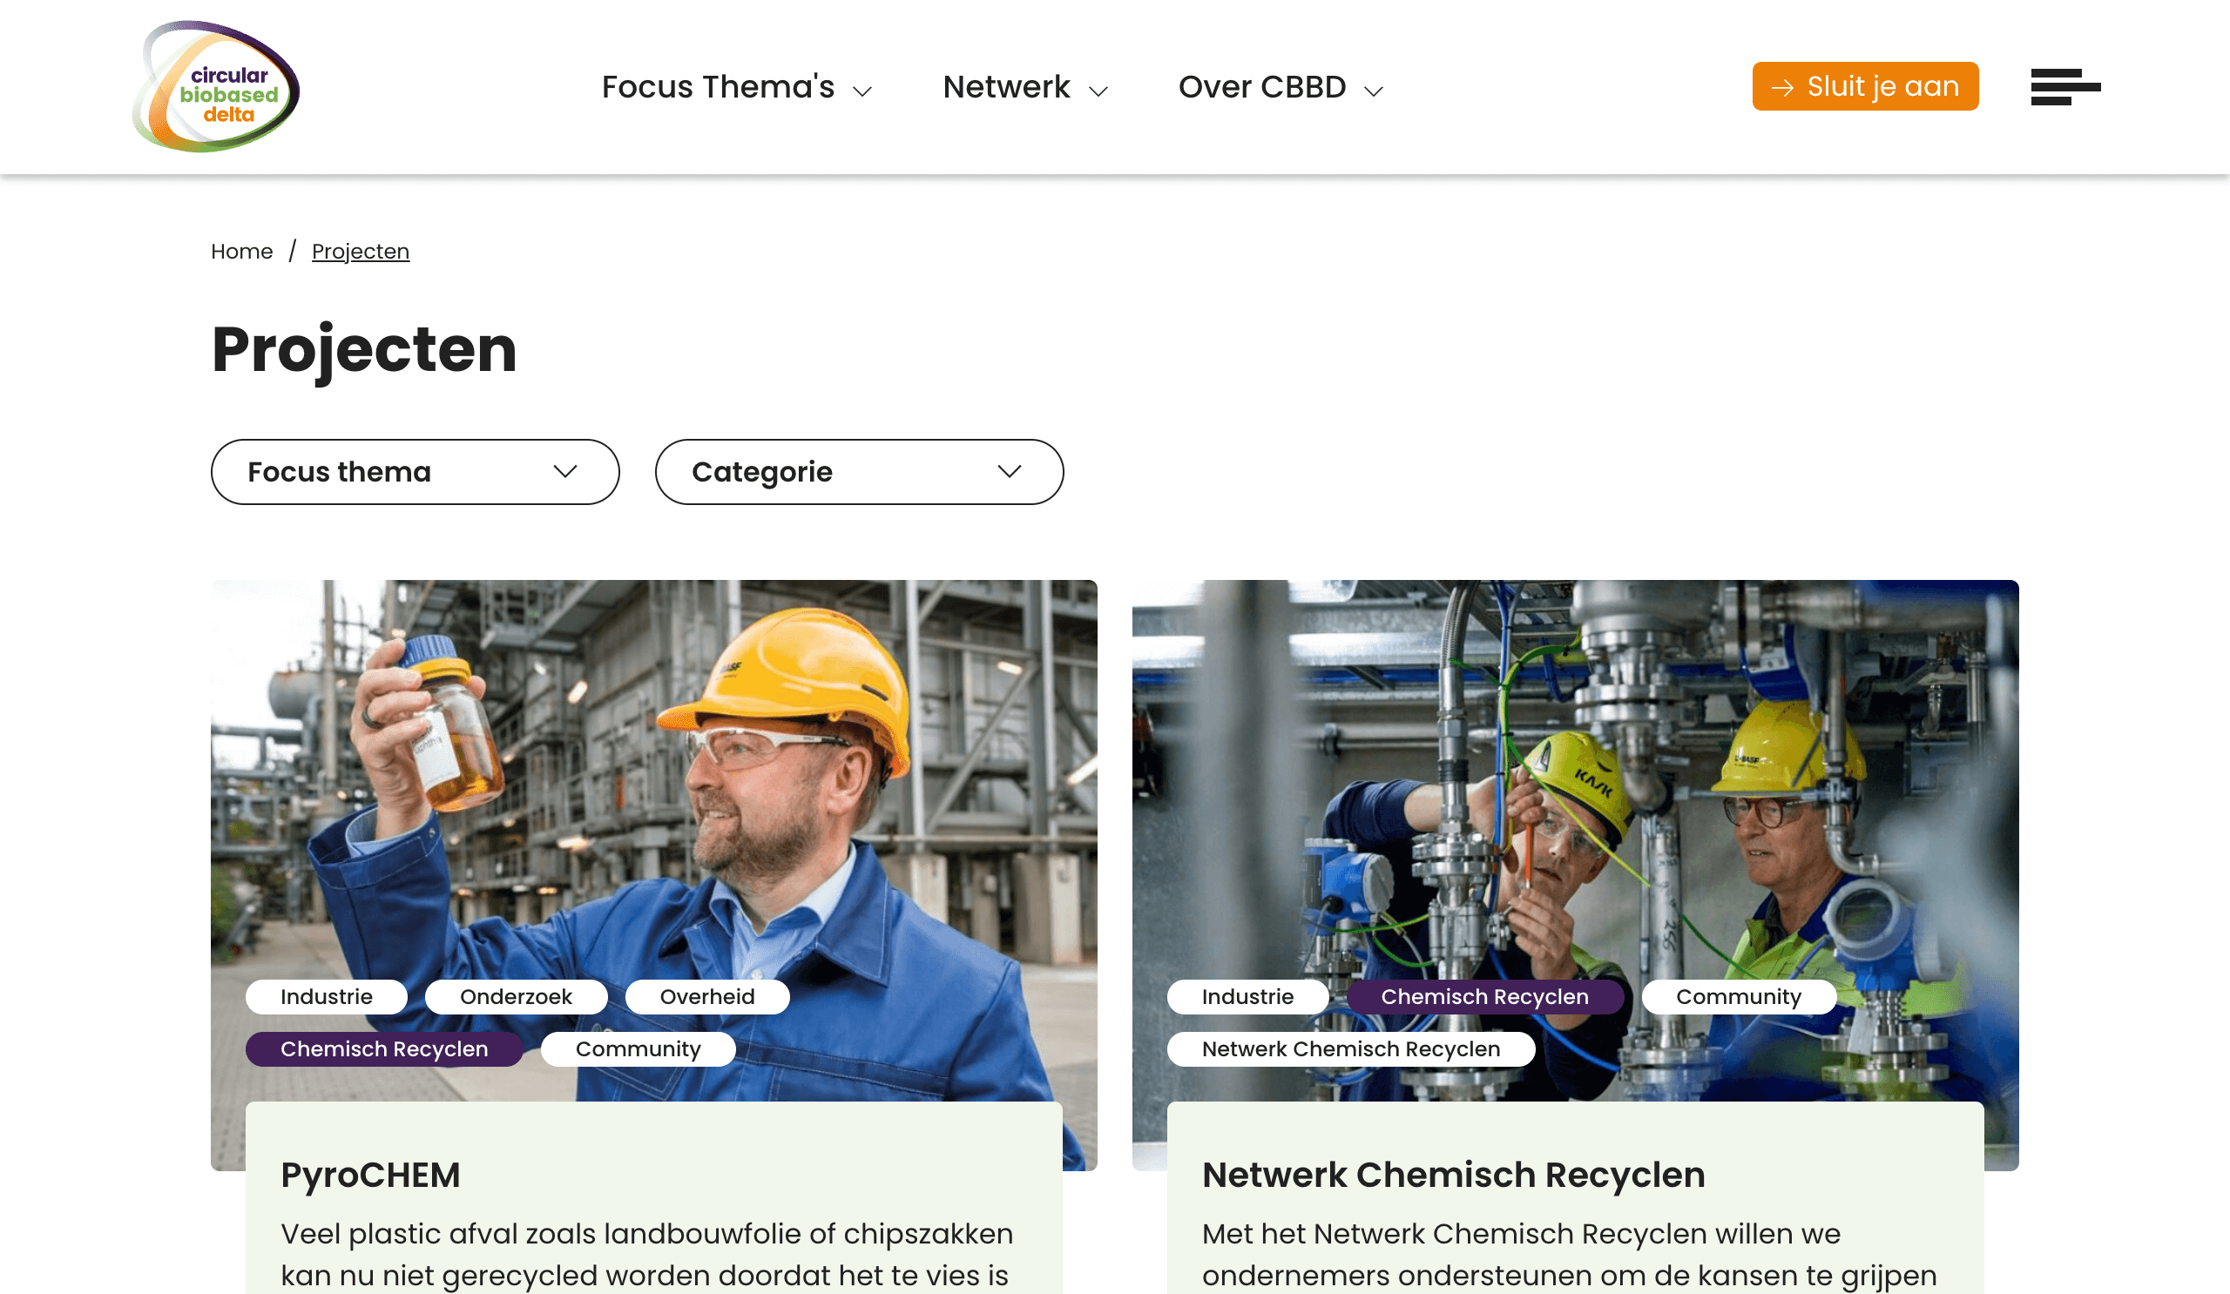Select the Netwerk Chemisch Recyclen tag pill
This screenshot has width=2230, height=1294.
[1351, 1049]
